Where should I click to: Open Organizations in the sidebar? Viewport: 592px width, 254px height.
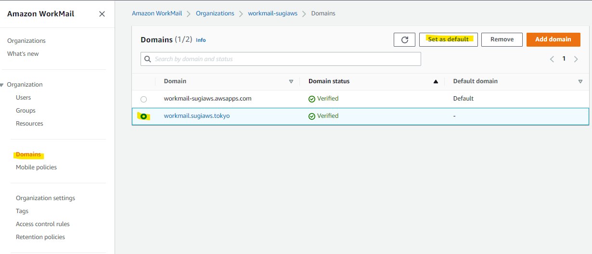click(26, 41)
